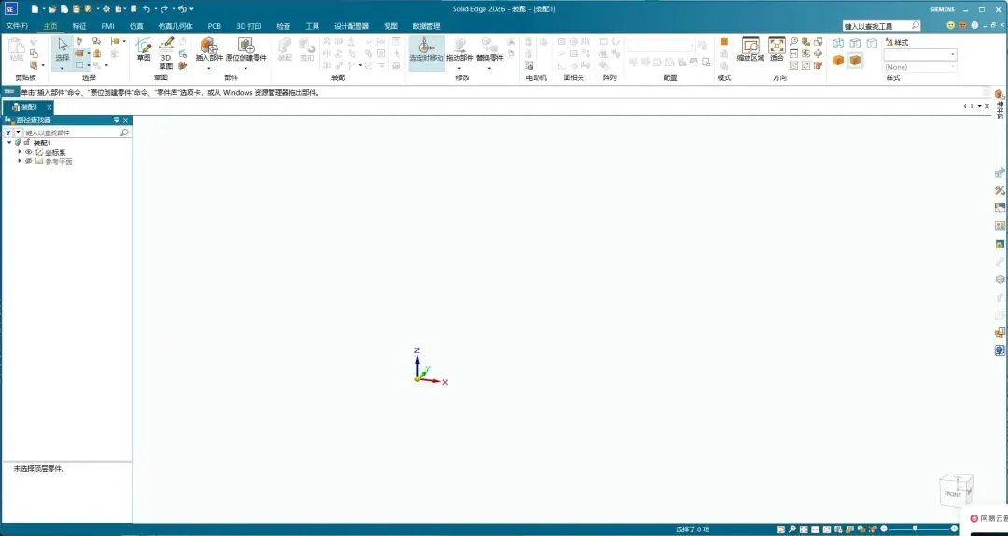Click the top right sidebar parts library icon
The height and width of the screenshot is (536, 1008).
click(1000, 94)
